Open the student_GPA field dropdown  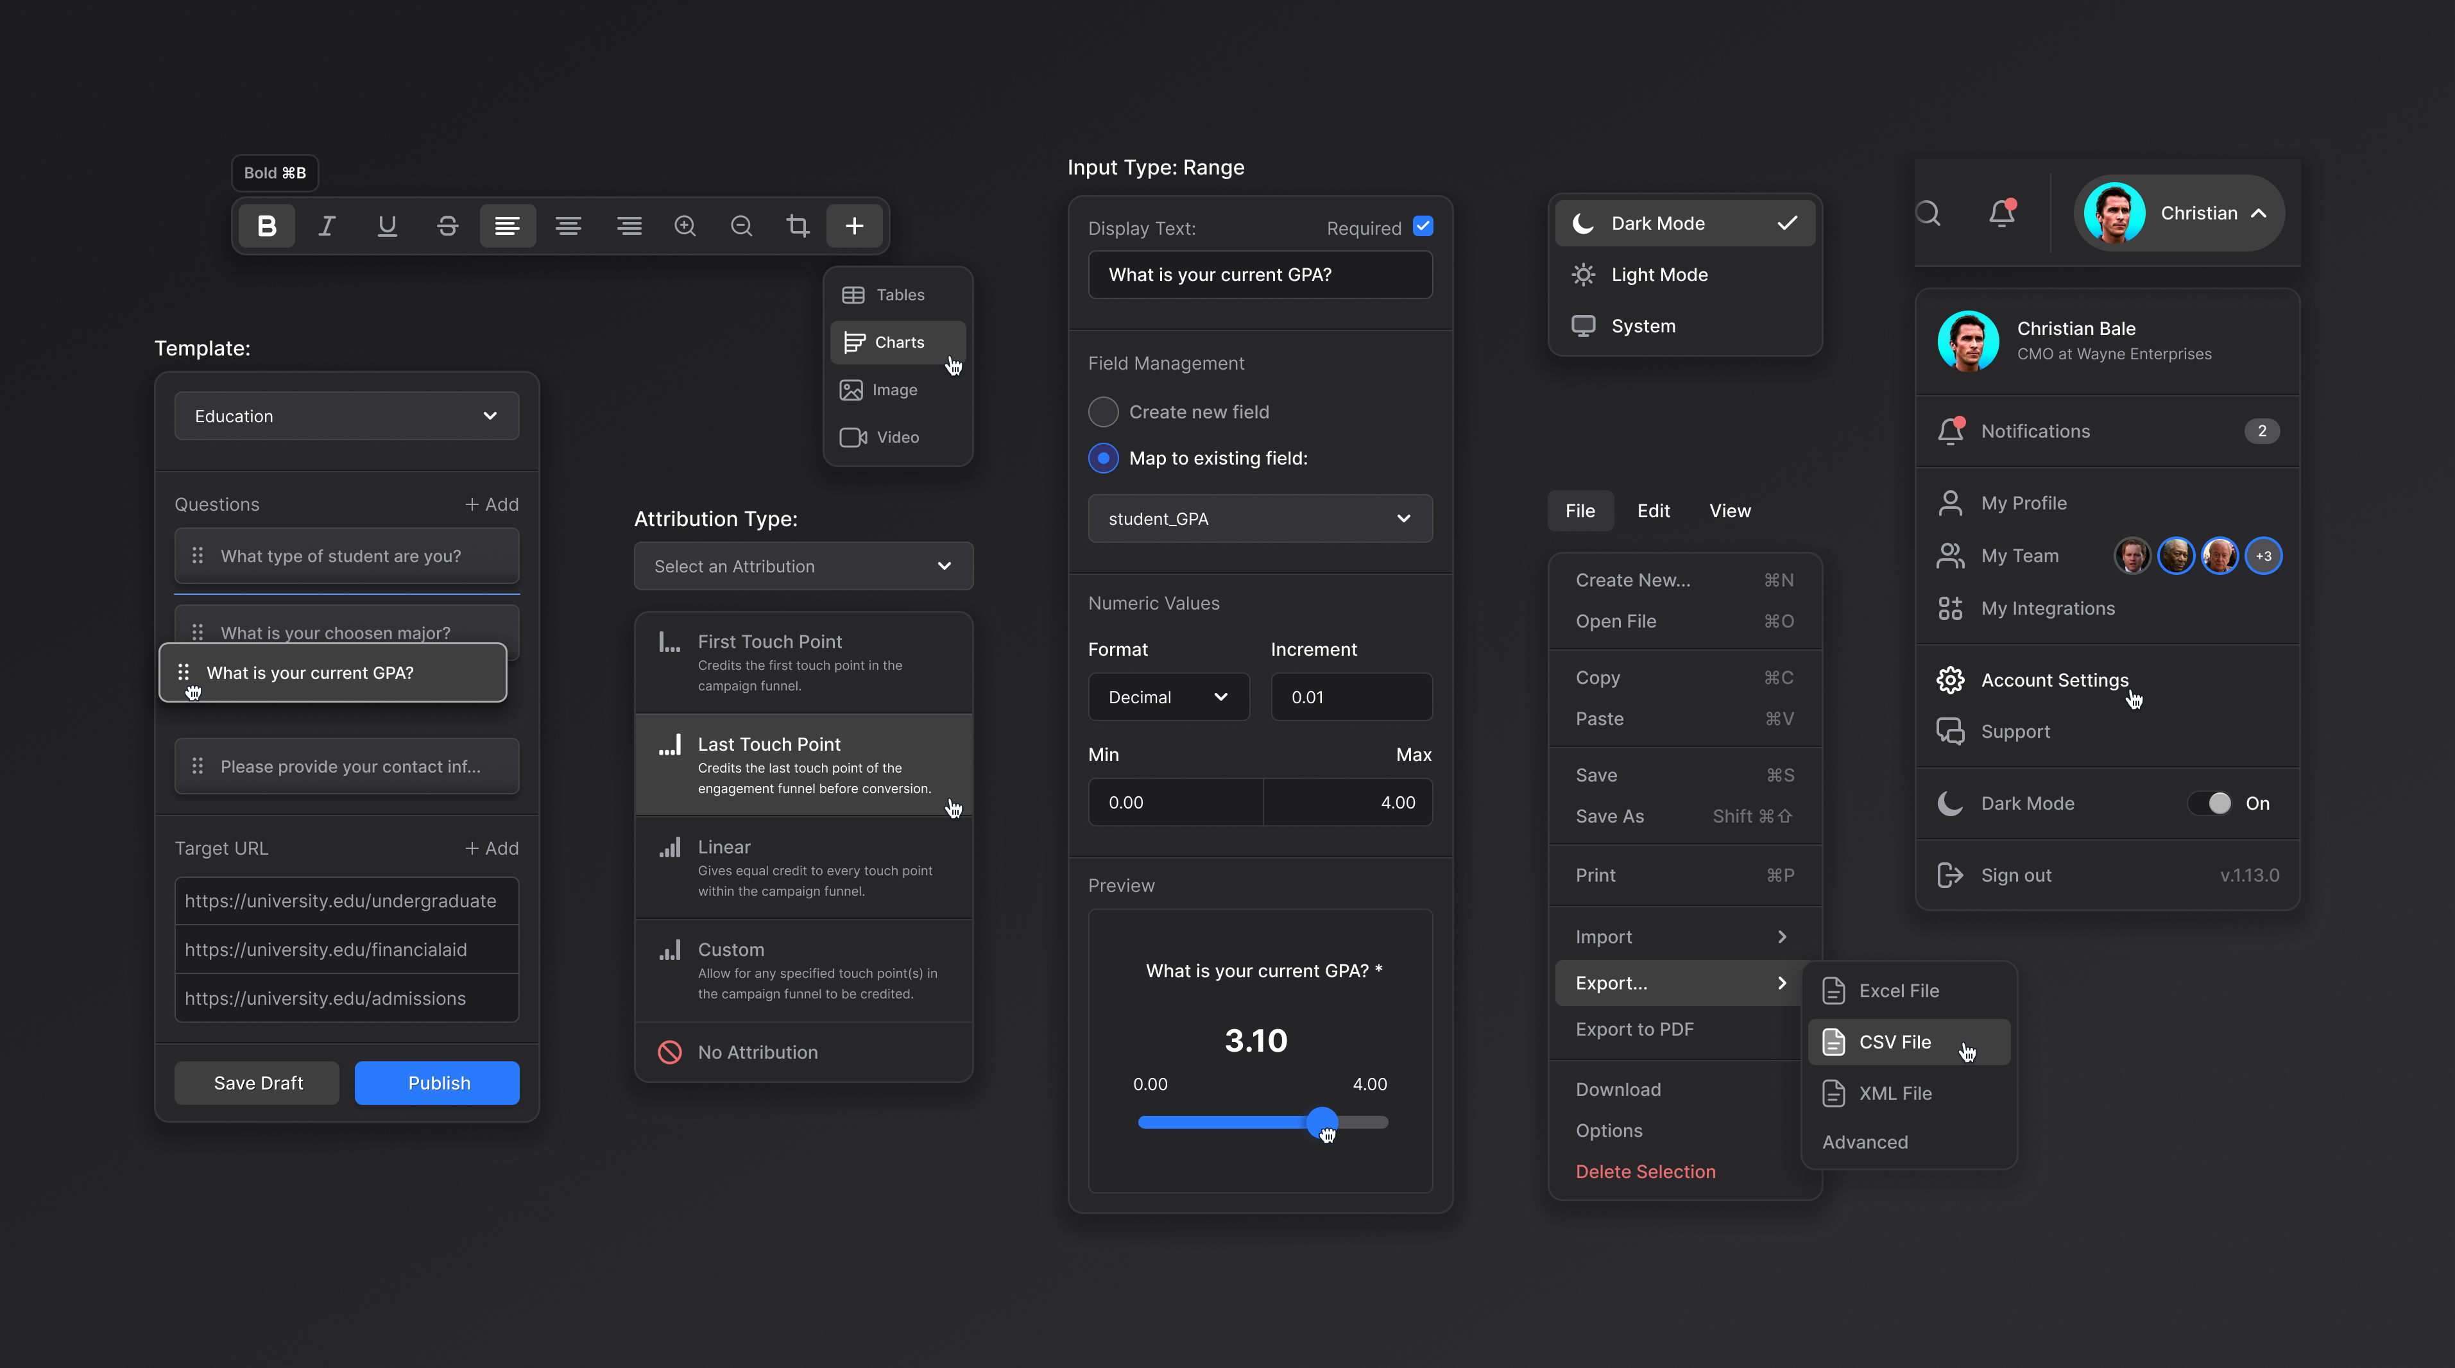tap(1259, 518)
